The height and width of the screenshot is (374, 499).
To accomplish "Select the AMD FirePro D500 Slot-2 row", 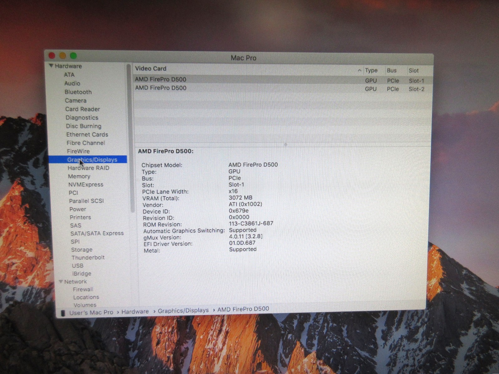I will 283,89.
